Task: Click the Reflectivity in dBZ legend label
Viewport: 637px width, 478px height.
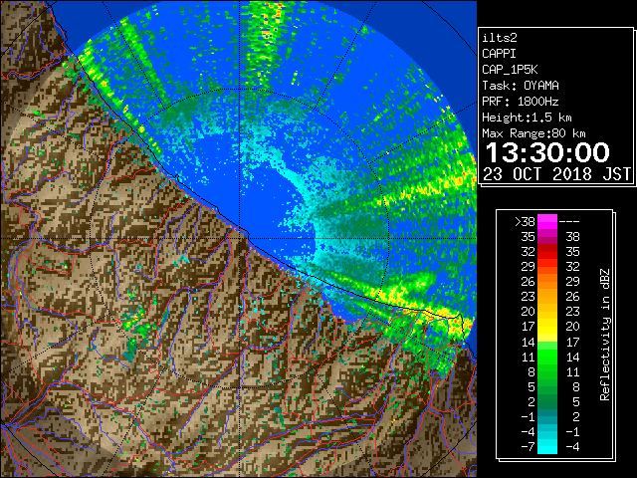Action: (605, 335)
